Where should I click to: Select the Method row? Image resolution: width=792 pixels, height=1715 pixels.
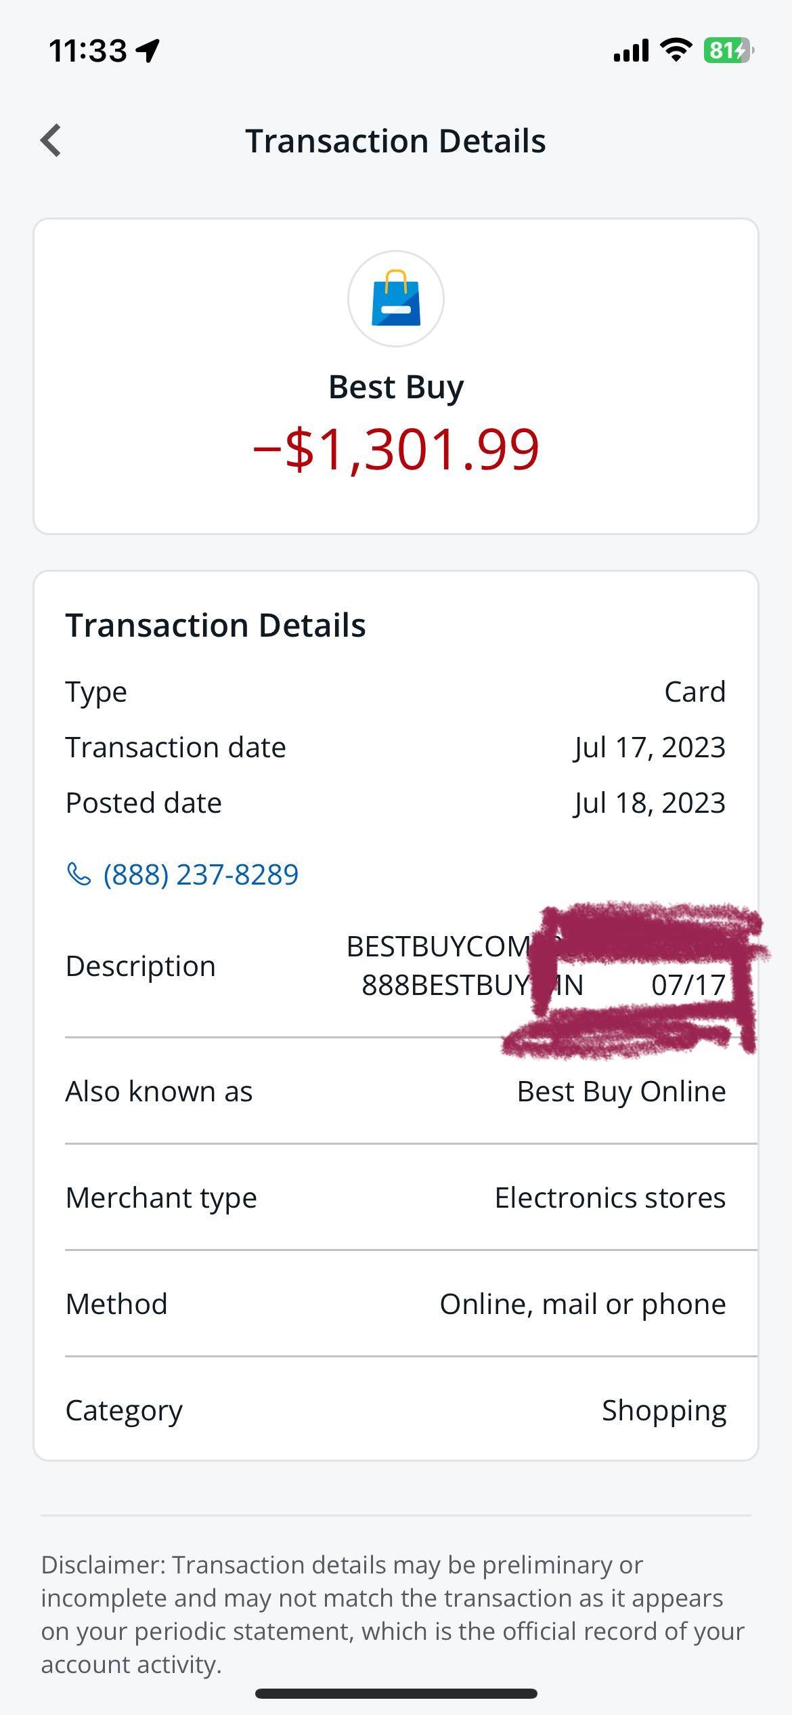tap(396, 1304)
